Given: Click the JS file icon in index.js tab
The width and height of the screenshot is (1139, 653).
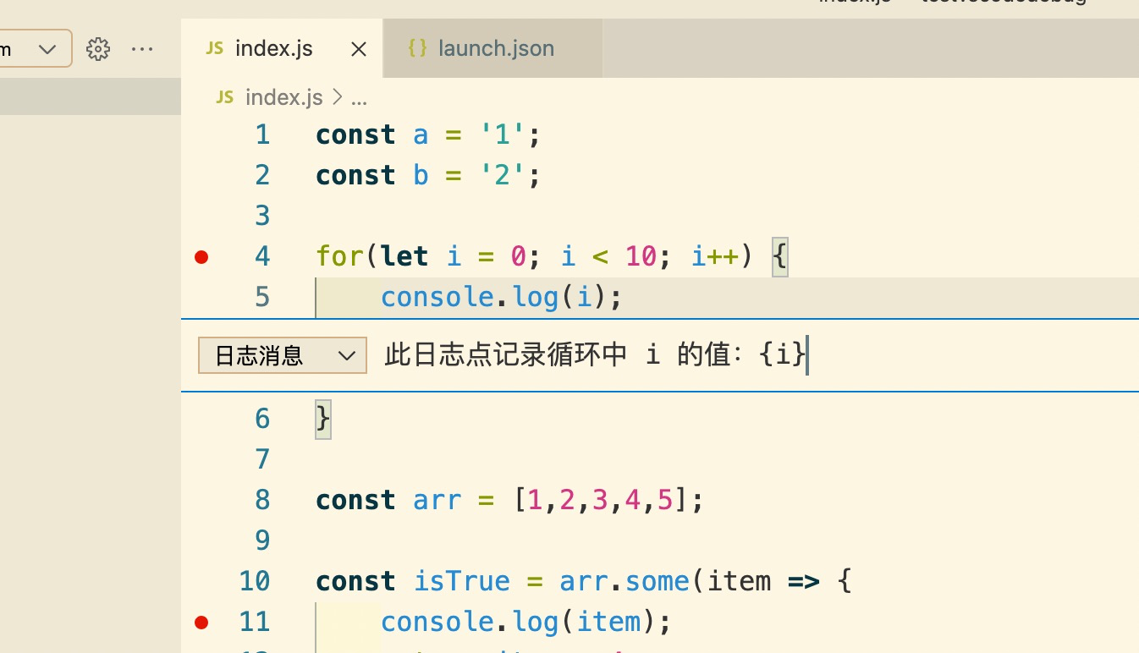Looking at the screenshot, I should (215, 49).
